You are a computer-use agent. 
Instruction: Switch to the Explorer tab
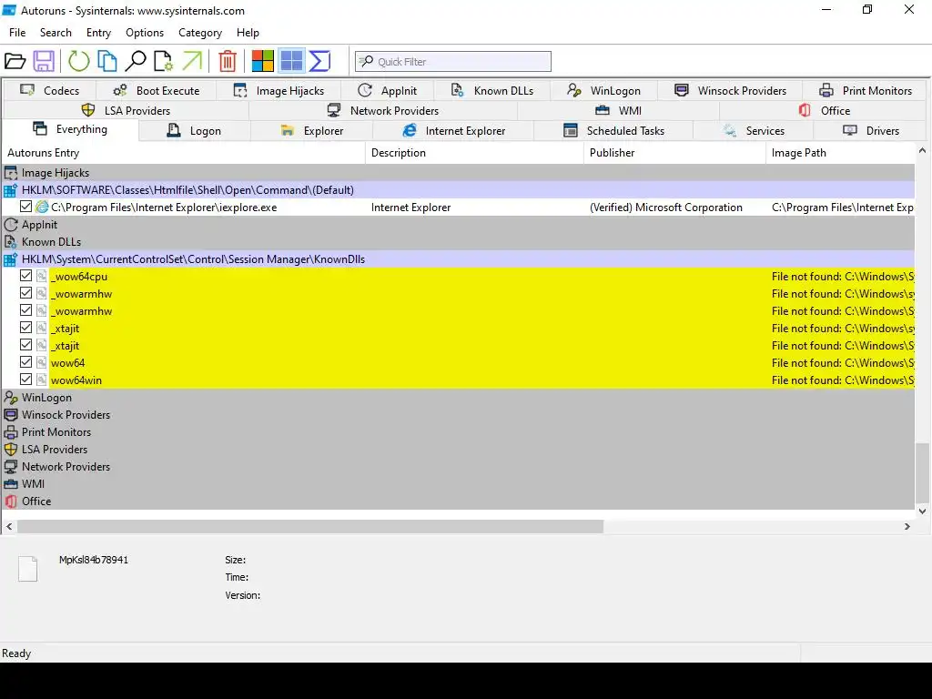point(312,131)
